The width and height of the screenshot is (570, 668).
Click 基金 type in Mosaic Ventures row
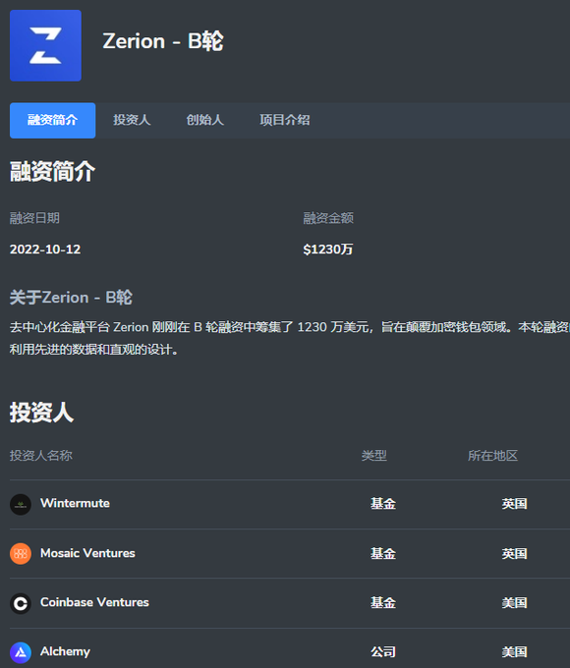click(383, 553)
